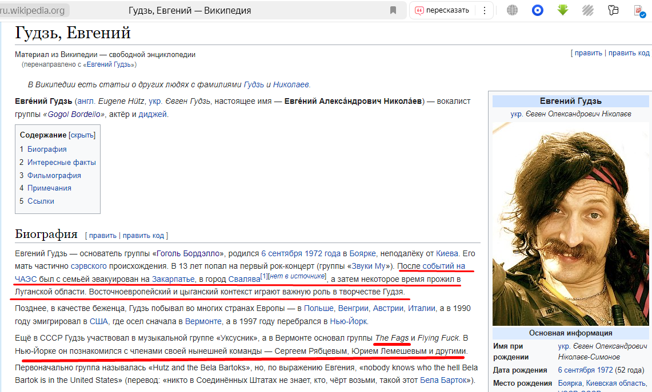Jump to 'Ссылки' in contents
The width and height of the screenshot is (652, 392).
click(41, 201)
